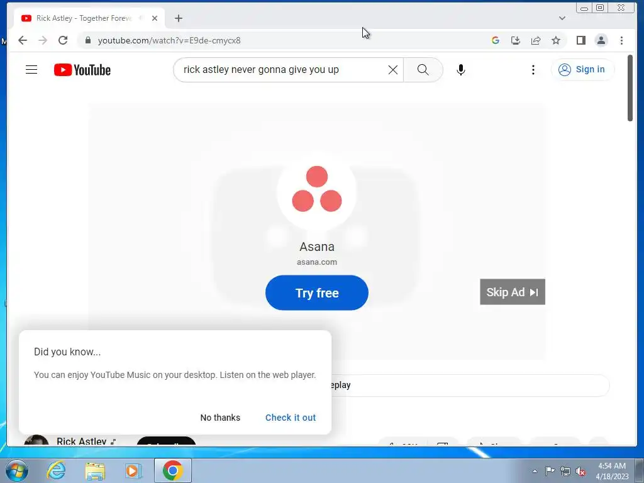Bookmark this page with the star icon

[556, 40]
